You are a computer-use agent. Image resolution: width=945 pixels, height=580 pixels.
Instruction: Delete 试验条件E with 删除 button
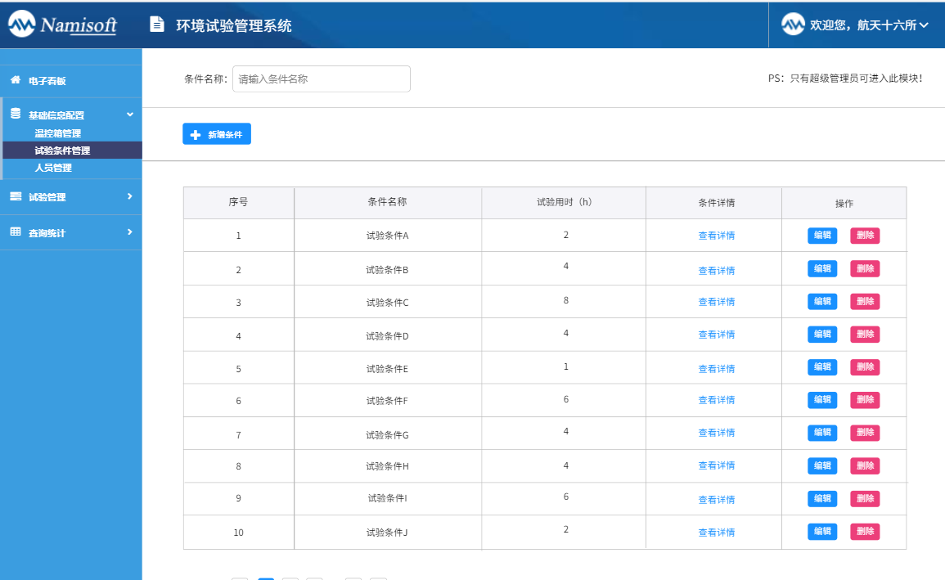click(865, 366)
